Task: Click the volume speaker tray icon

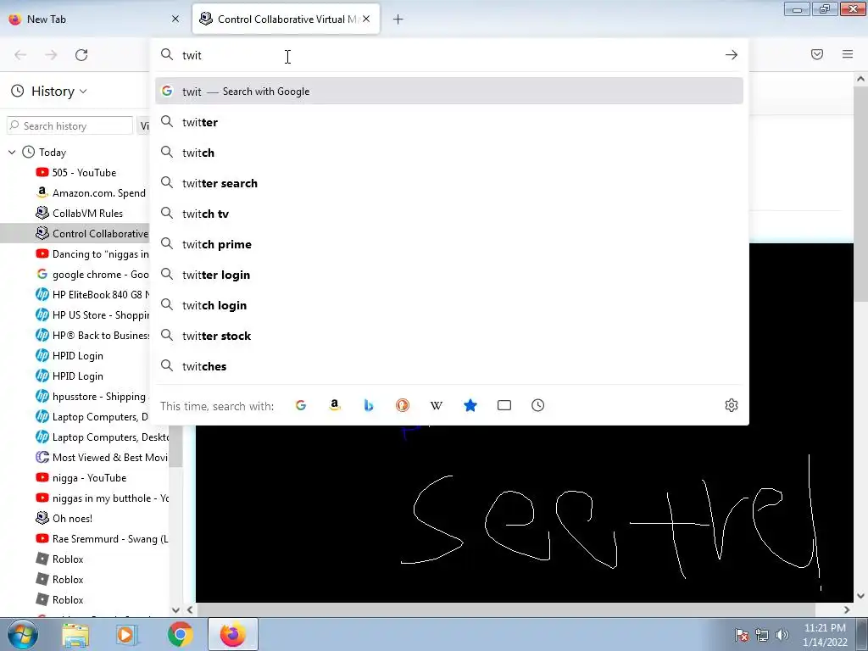Action: (782, 635)
